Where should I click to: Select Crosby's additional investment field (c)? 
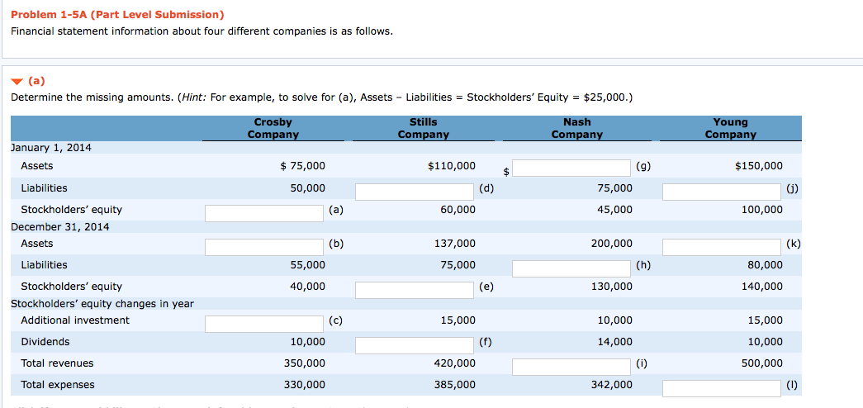264,324
